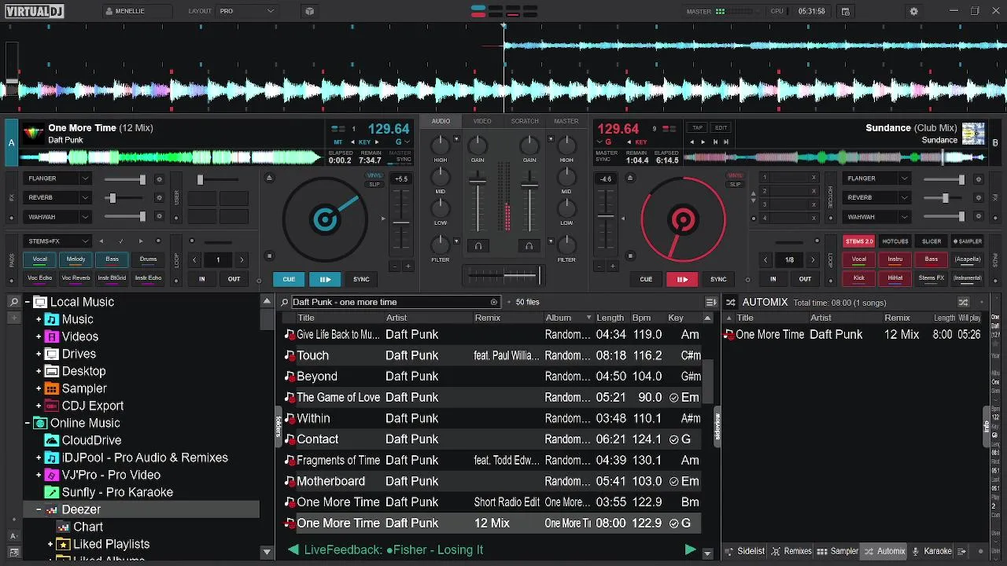Select HOTCUES pads page on deck B

click(x=895, y=241)
